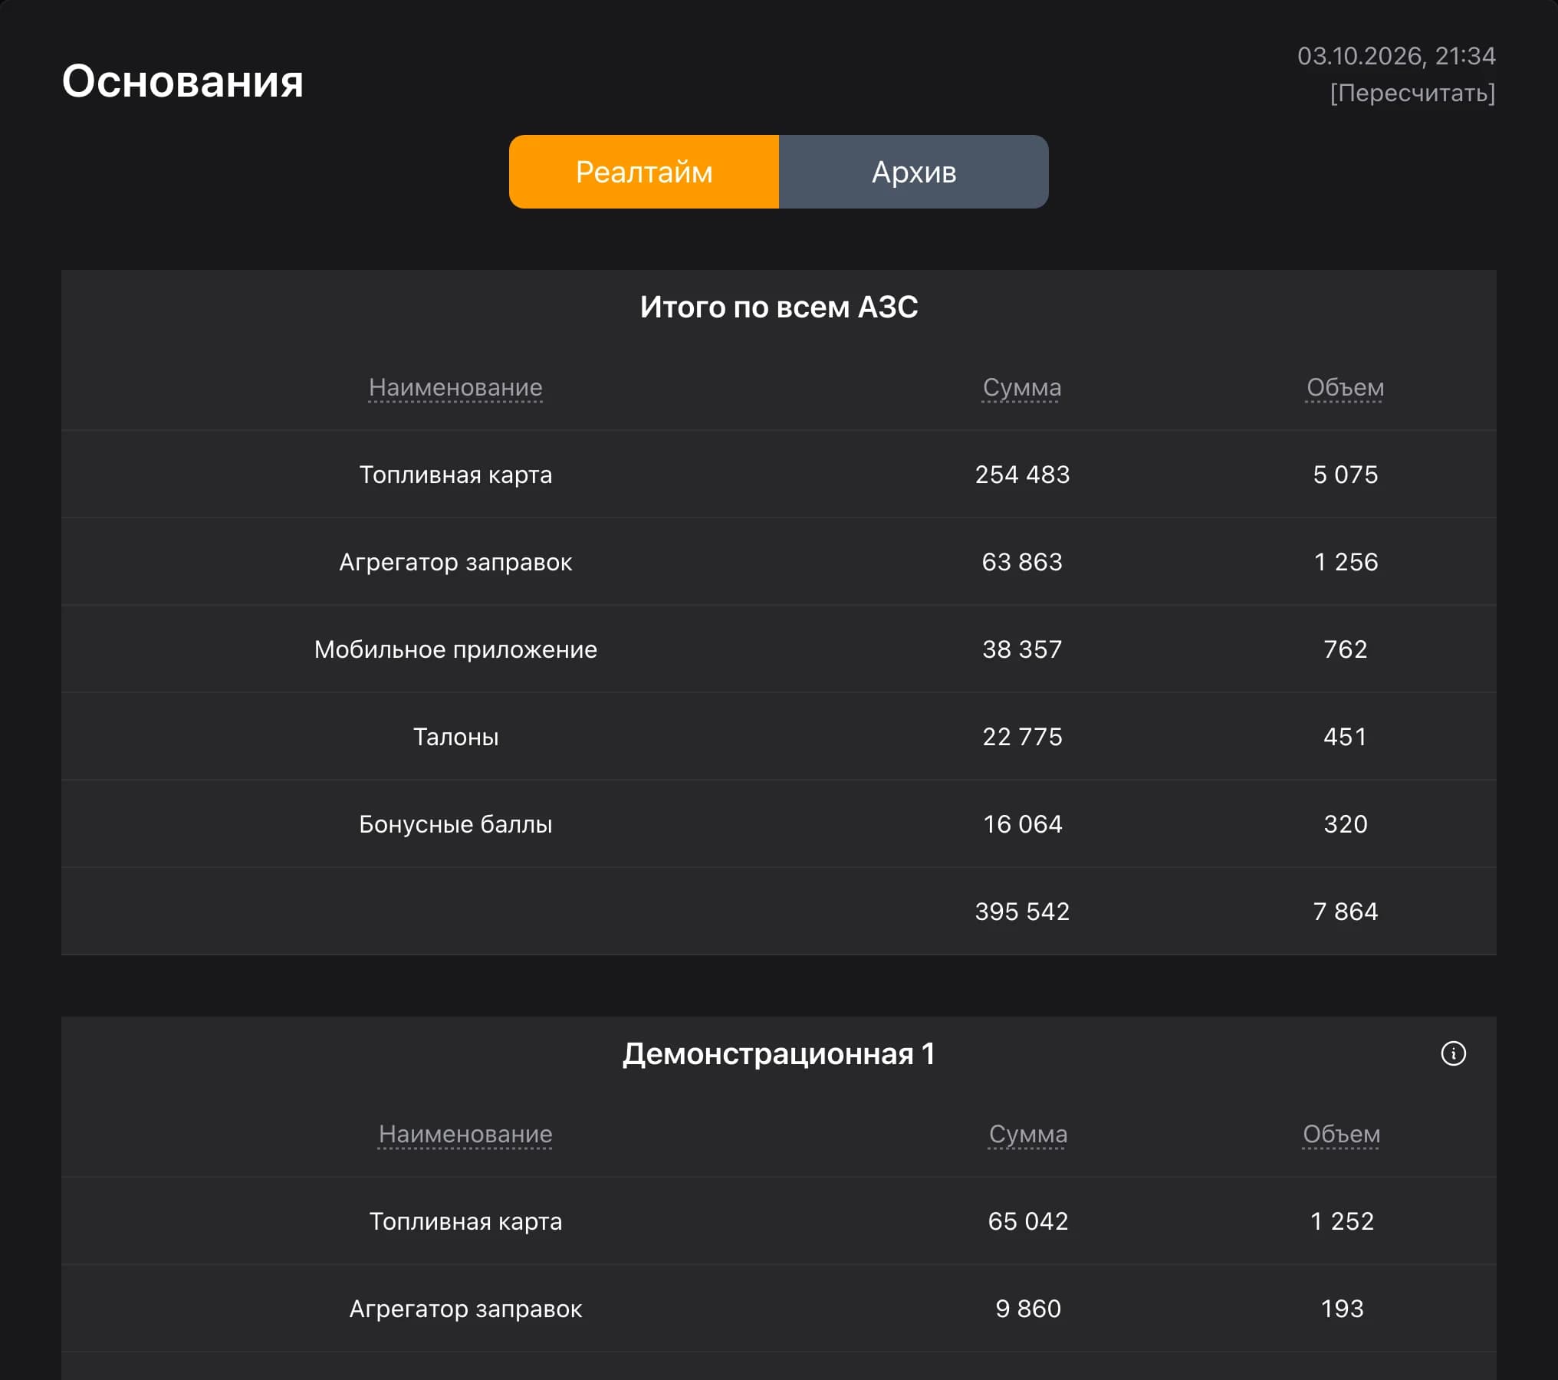
Task: Click the volume value 193
Action: 1341,1309
